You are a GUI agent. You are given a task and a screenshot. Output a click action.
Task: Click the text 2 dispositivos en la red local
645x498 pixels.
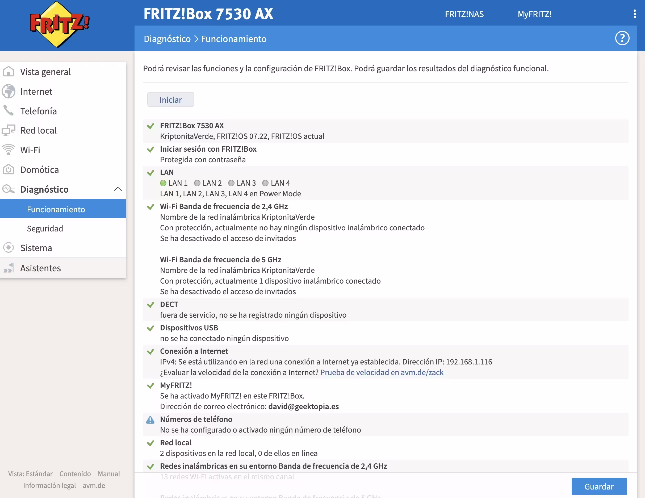click(208, 453)
